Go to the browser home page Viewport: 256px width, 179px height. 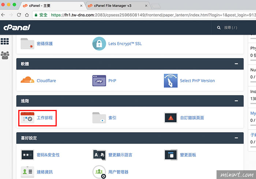[x=27, y=15]
